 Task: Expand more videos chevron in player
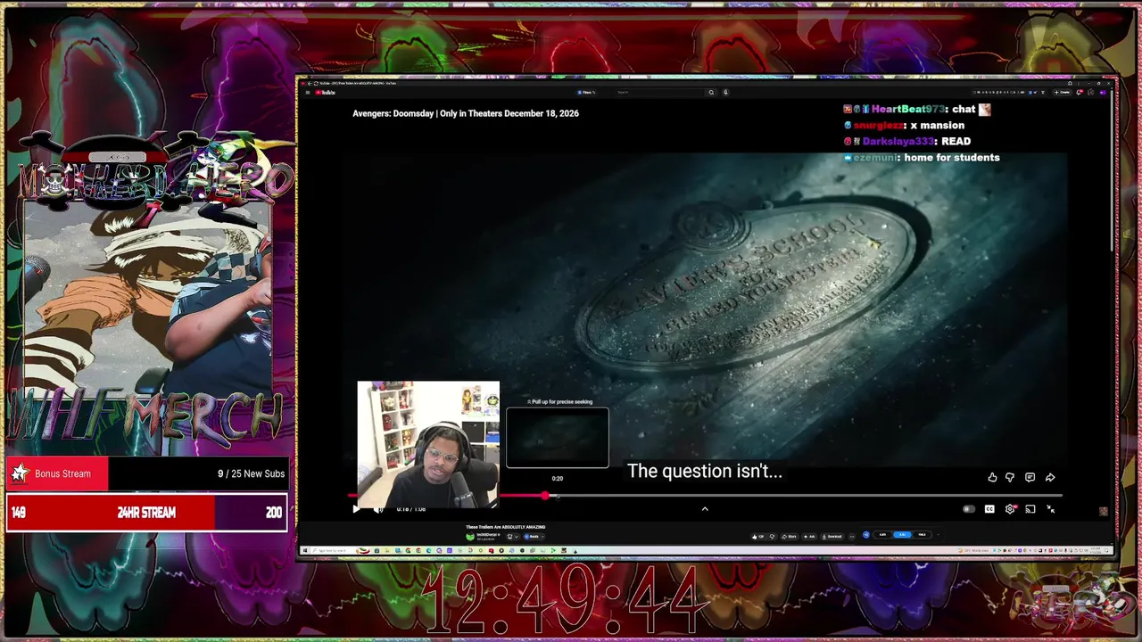(x=705, y=509)
